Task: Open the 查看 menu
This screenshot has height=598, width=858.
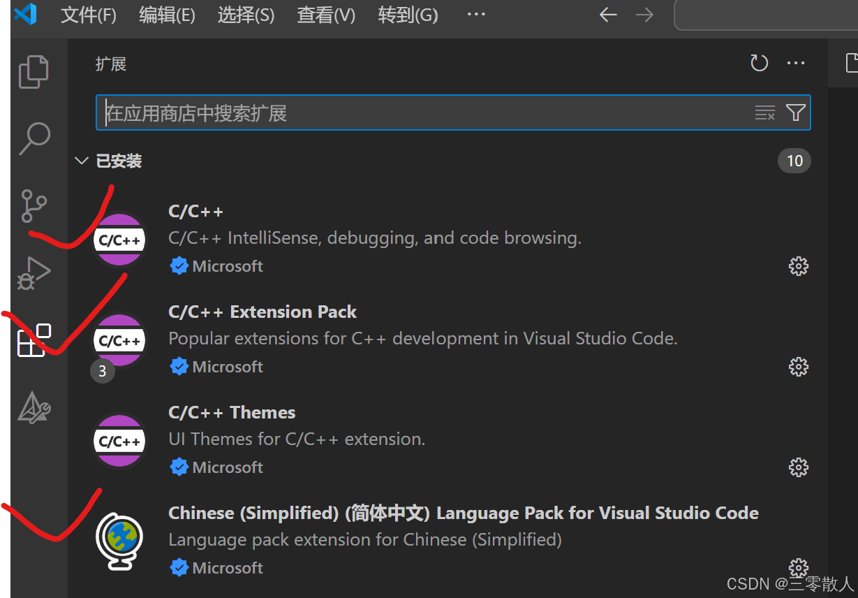Action: (325, 15)
